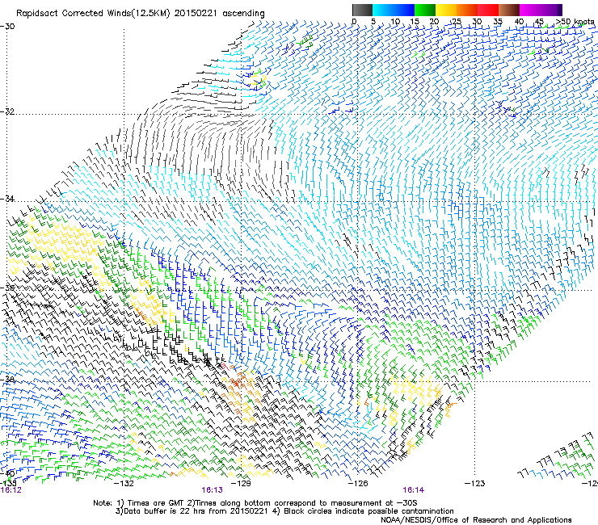
Task: Click the red 30-35 knots legend swatch
Action: (x=488, y=10)
